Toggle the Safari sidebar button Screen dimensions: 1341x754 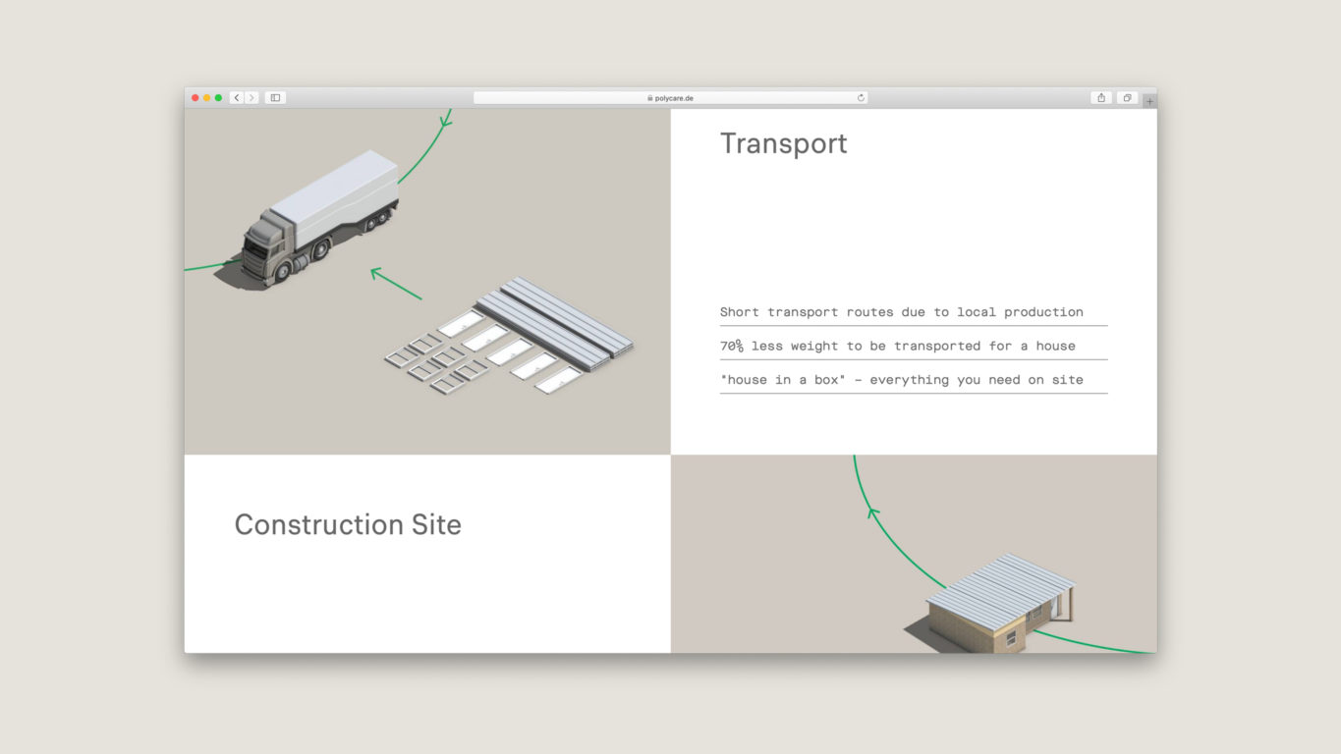275,98
